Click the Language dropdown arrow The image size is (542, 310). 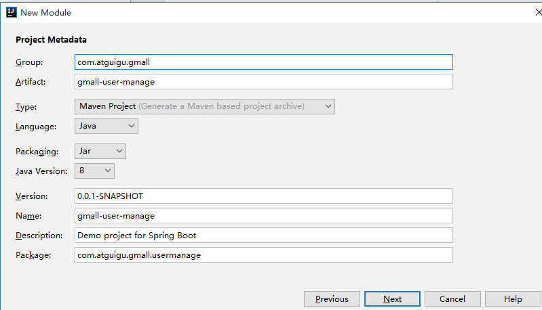coord(131,126)
